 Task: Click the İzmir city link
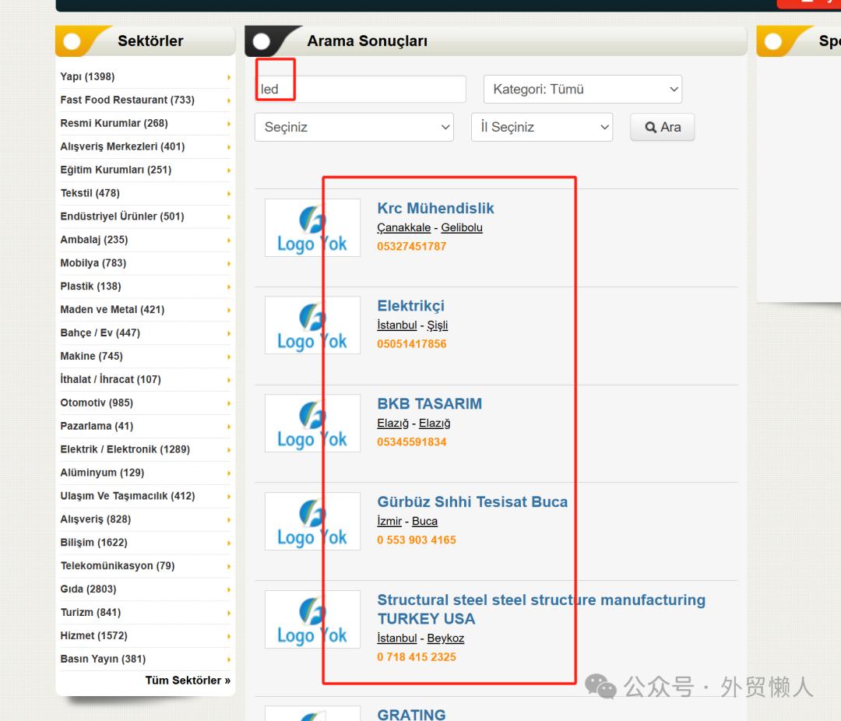(x=389, y=521)
